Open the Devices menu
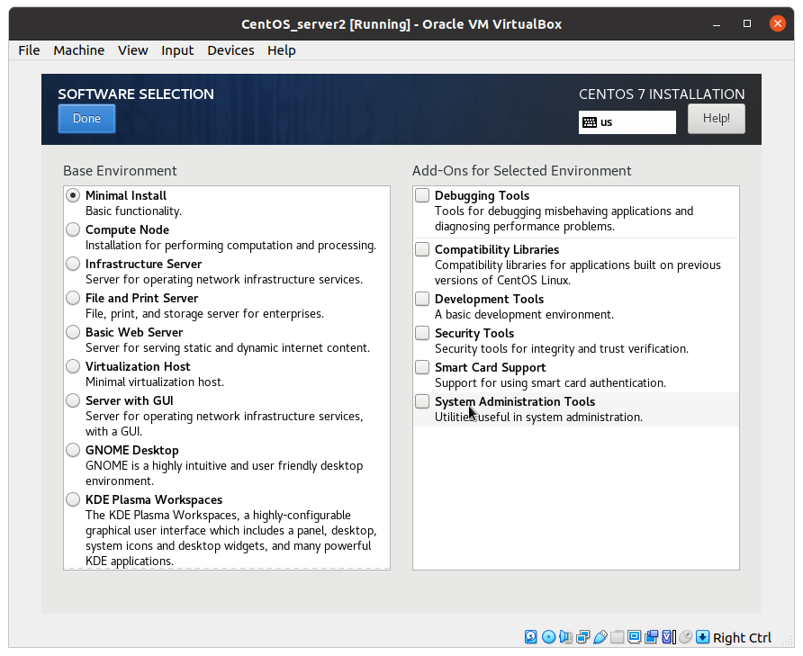The image size is (803, 656). pos(230,50)
